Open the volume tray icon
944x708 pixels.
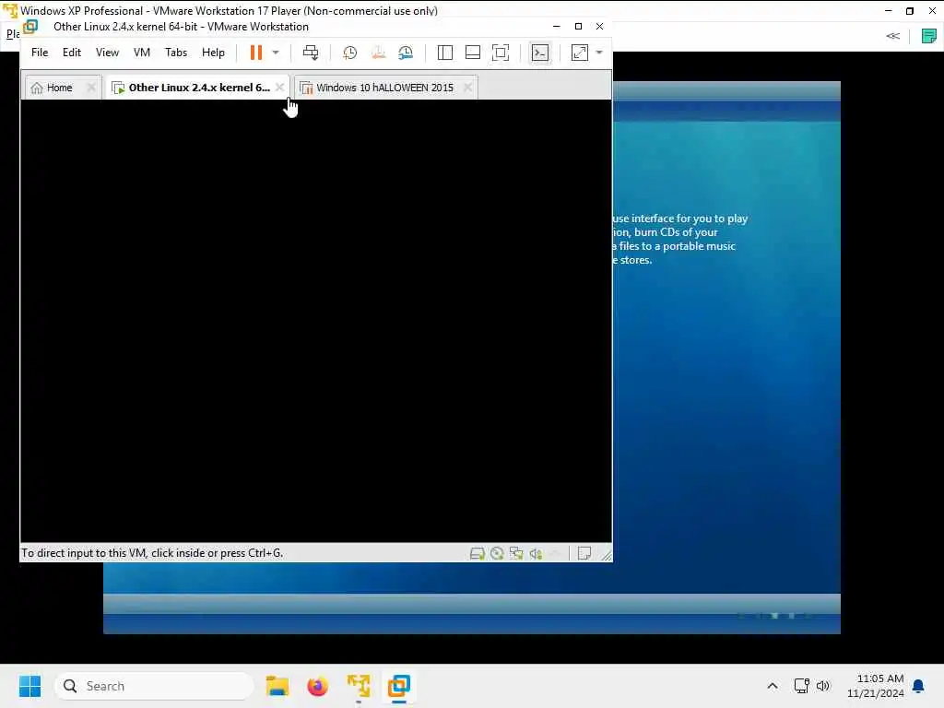(823, 686)
